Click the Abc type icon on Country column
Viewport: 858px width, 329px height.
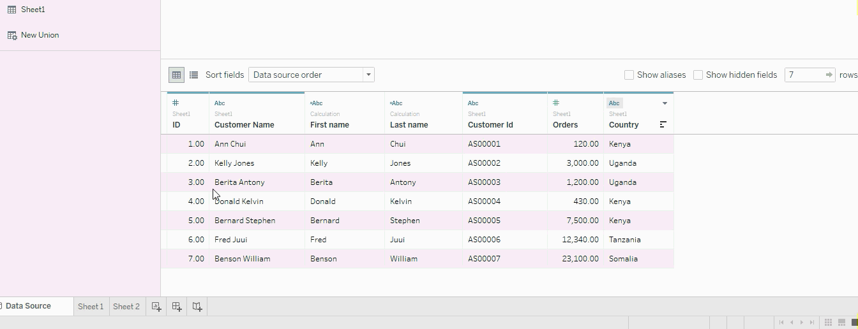pos(614,103)
